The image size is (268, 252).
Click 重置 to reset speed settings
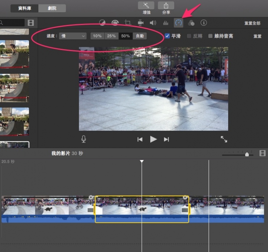pyautogui.click(x=258, y=36)
